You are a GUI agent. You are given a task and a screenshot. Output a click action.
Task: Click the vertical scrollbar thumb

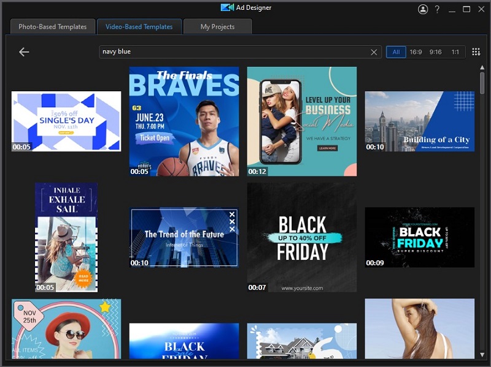pos(482,83)
